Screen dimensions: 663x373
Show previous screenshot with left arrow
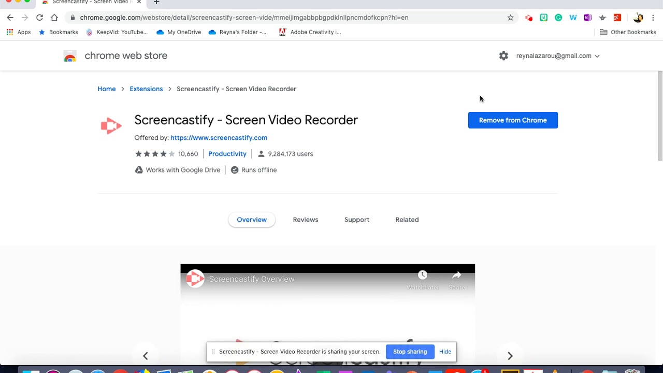coord(146,356)
